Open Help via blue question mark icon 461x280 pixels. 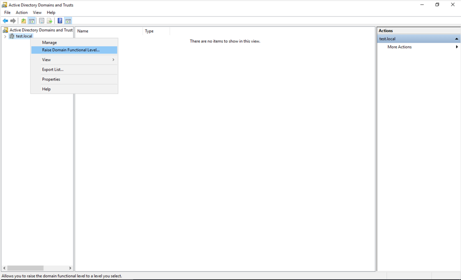point(60,21)
